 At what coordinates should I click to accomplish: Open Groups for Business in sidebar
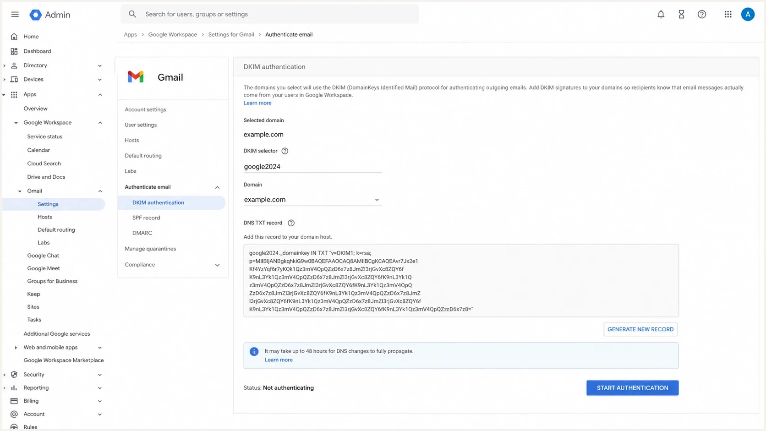click(x=52, y=281)
